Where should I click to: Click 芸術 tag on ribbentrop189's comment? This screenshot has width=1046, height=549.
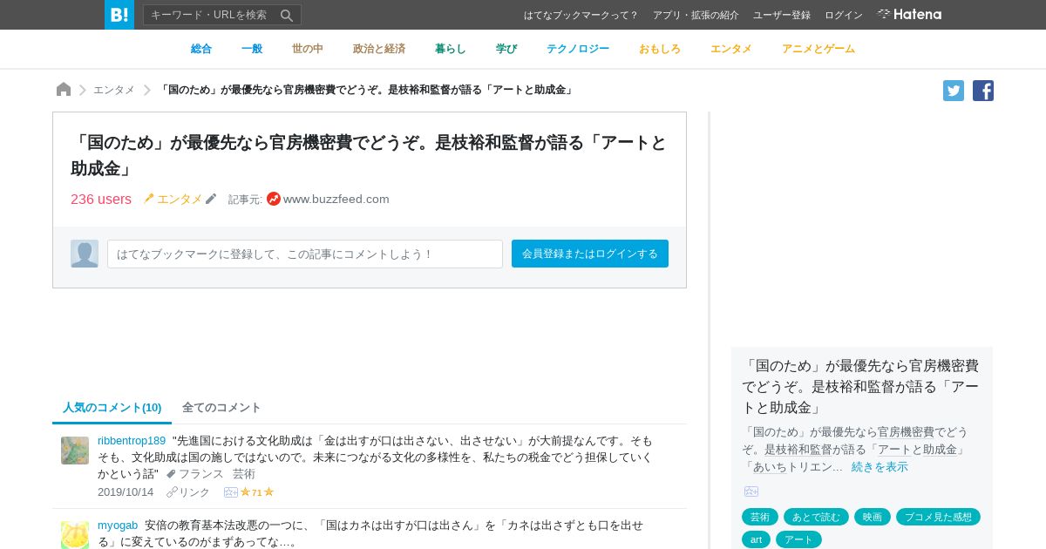pos(244,474)
